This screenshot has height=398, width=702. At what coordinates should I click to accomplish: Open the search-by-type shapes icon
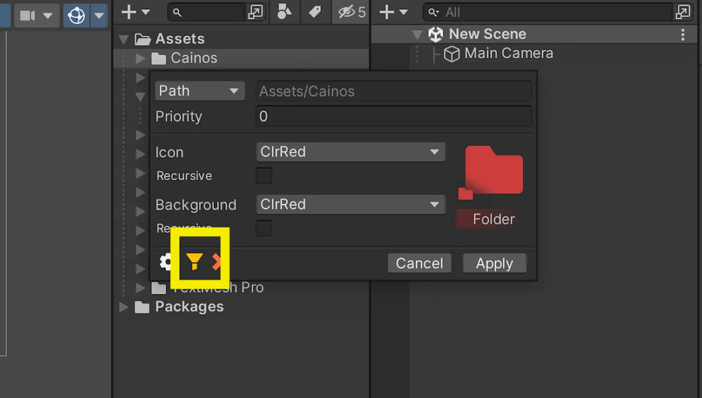pyautogui.click(x=284, y=12)
